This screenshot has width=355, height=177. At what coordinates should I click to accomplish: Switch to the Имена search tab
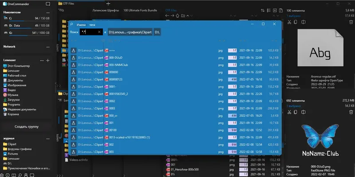coord(81,25)
